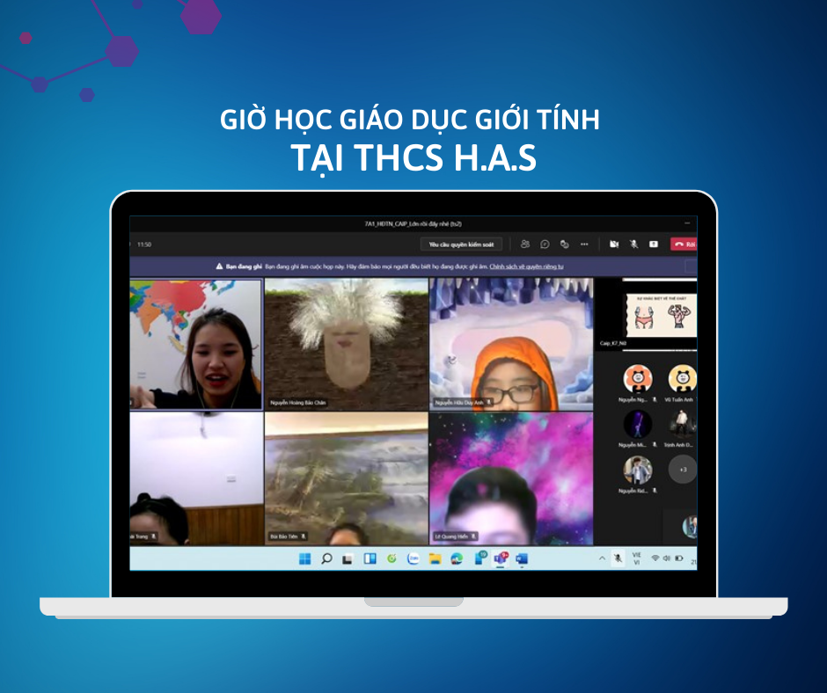This screenshot has width=827, height=693.
Task: Open the meeting chat icon
Action: pyautogui.click(x=545, y=244)
